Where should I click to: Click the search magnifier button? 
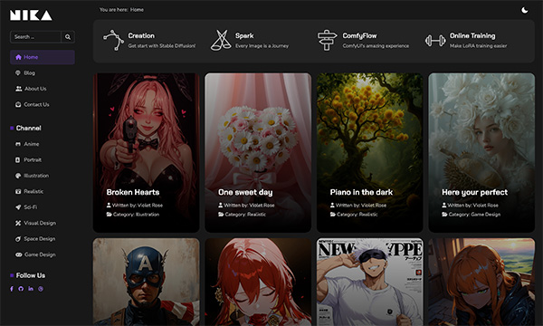pos(68,37)
